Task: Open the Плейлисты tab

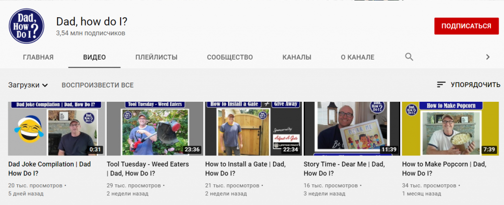Action: (x=156, y=57)
